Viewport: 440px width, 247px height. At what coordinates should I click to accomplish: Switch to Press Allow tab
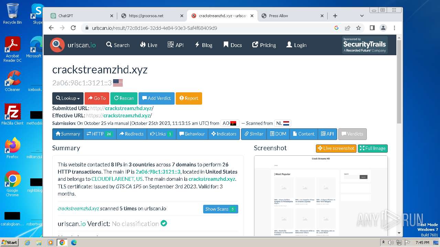(x=292, y=16)
